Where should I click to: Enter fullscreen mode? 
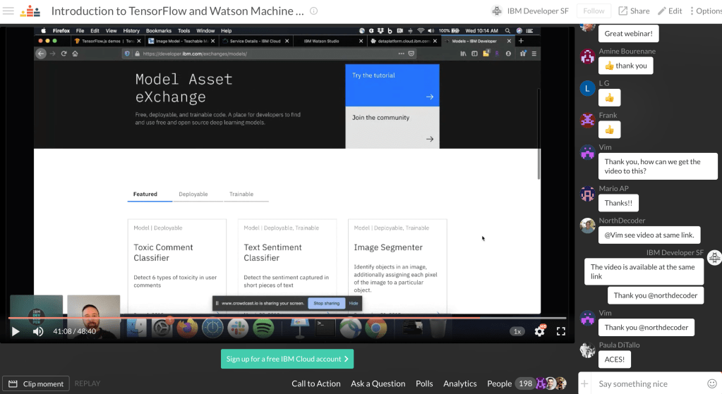coord(561,331)
